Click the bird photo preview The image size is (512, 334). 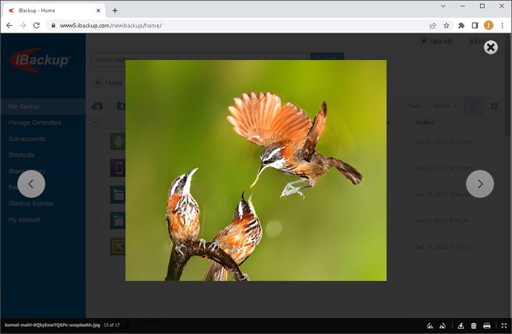(255, 170)
